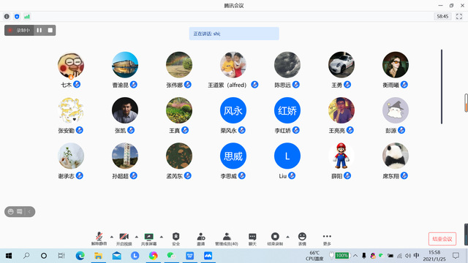Stop recording with 结束录制 button

click(275, 239)
